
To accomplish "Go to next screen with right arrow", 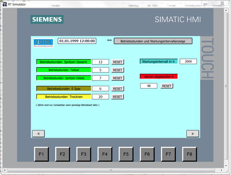I will pyautogui.click(x=193, y=133).
